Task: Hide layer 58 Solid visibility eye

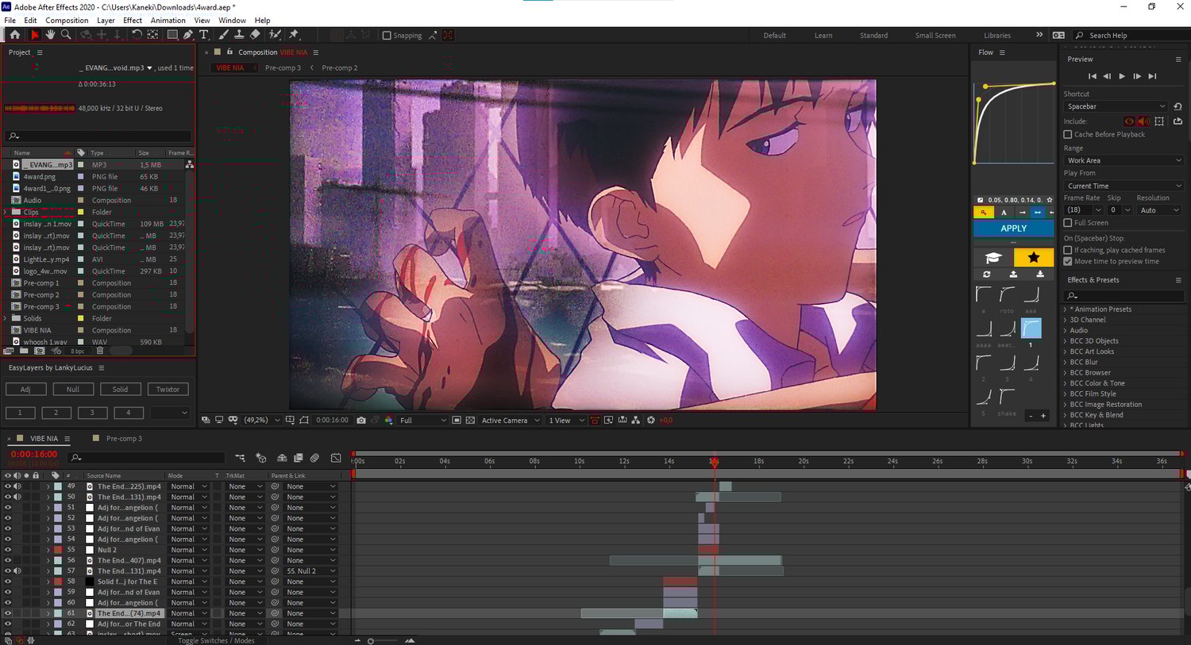Action: click(x=8, y=582)
